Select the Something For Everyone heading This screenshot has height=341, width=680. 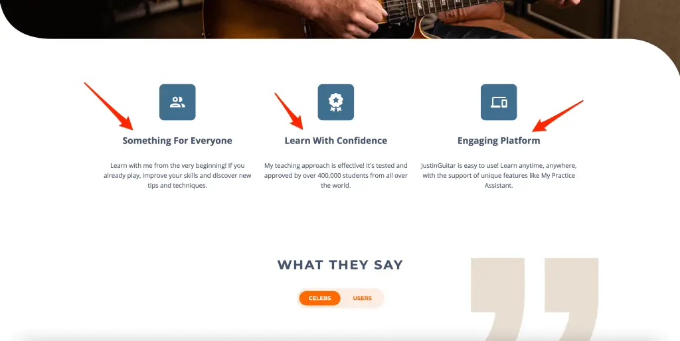177,141
